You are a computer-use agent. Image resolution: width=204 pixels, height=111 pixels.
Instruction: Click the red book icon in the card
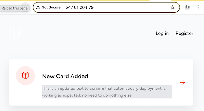(25, 76)
